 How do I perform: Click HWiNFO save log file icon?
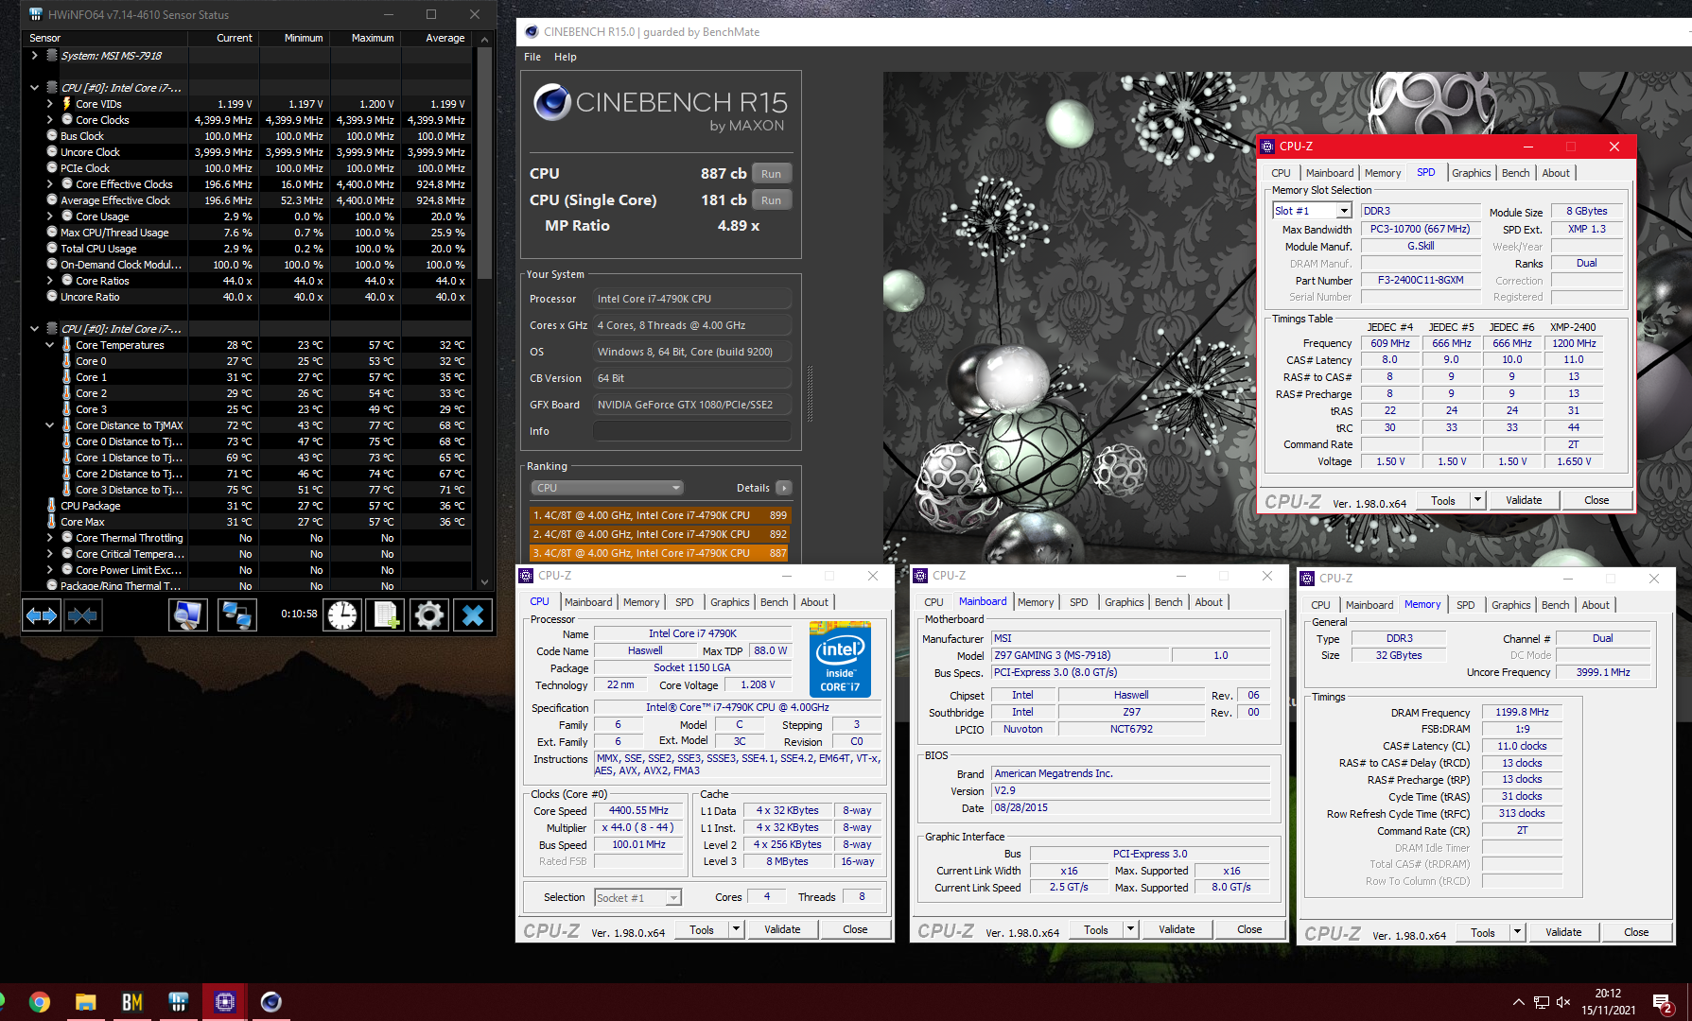click(386, 615)
